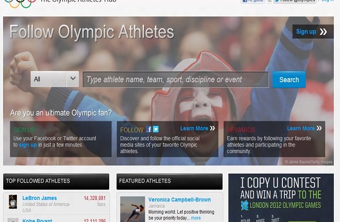Click the arrows next to Follow's Learn More
Viewport: 340px width, 222px height.
tap(212, 128)
